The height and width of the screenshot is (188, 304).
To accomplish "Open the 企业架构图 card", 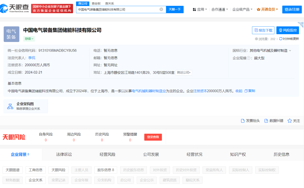I will point(26,106).
